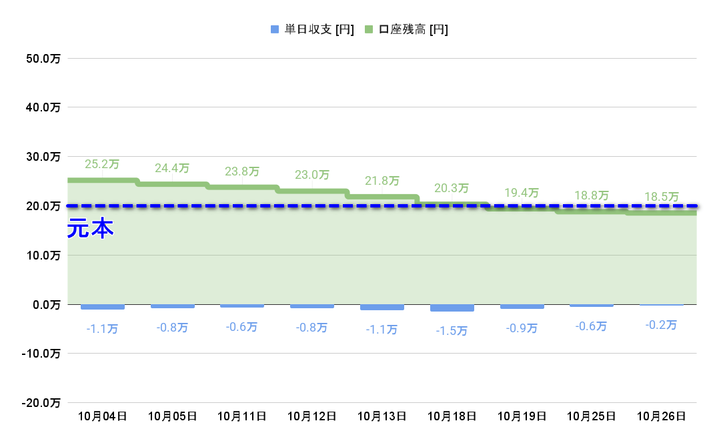Select the 23.0万 balance data label
Viewport: 719px width, 445px height.
312,175
